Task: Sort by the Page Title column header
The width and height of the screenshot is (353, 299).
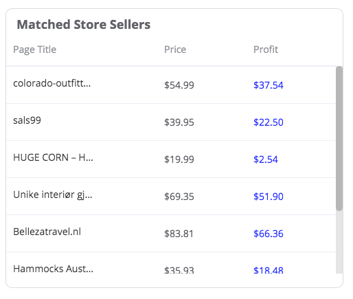Action: coord(34,49)
